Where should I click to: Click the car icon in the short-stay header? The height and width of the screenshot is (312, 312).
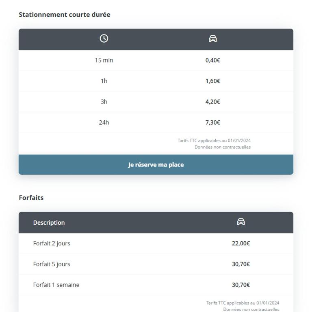pyautogui.click(x=213, y=39)
